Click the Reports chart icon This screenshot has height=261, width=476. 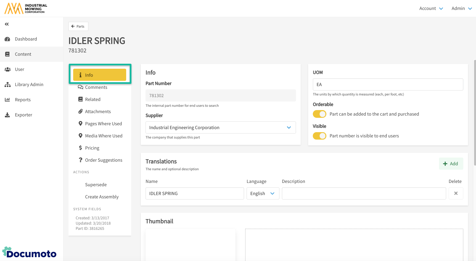click(x=7, y=100)
